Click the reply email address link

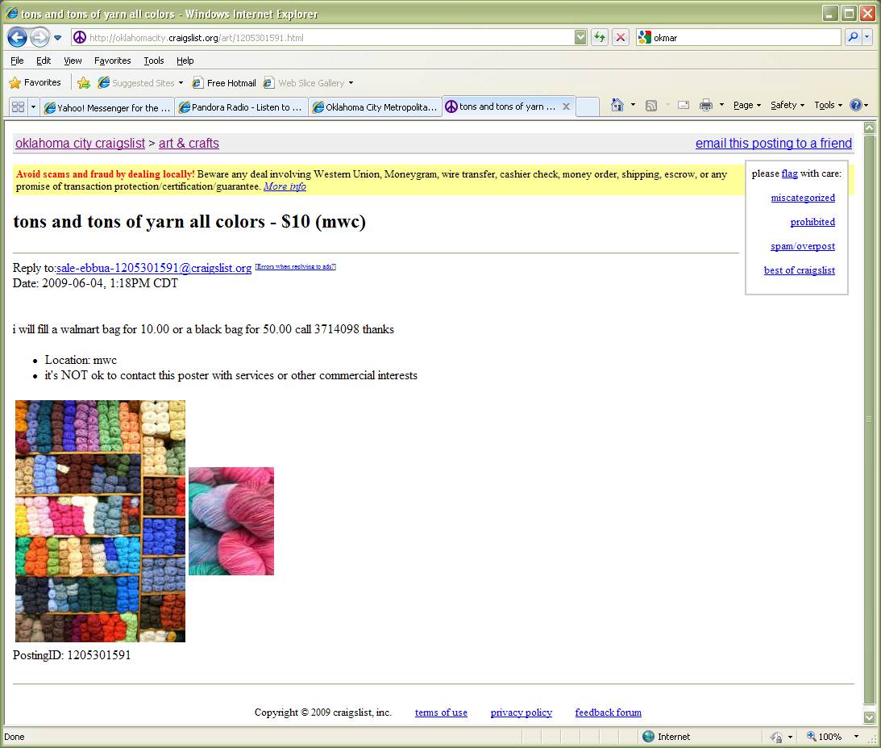tap(154, 268)
